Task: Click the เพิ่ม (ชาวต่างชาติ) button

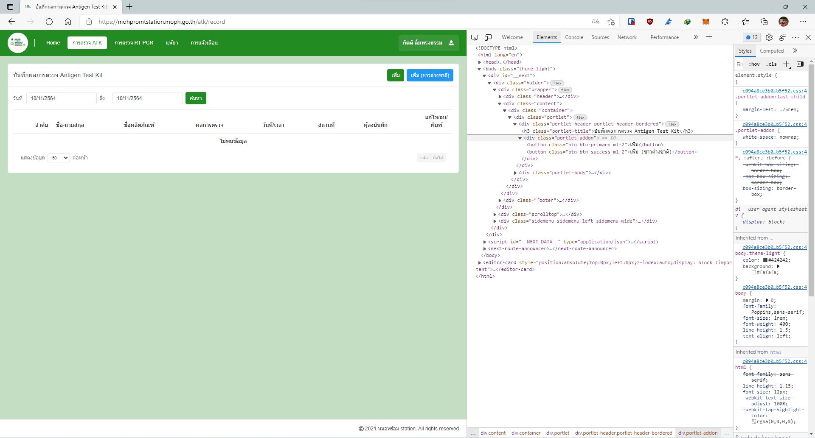Action: click(430, 75)
